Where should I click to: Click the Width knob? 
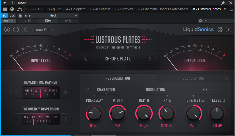coord(118,113)
